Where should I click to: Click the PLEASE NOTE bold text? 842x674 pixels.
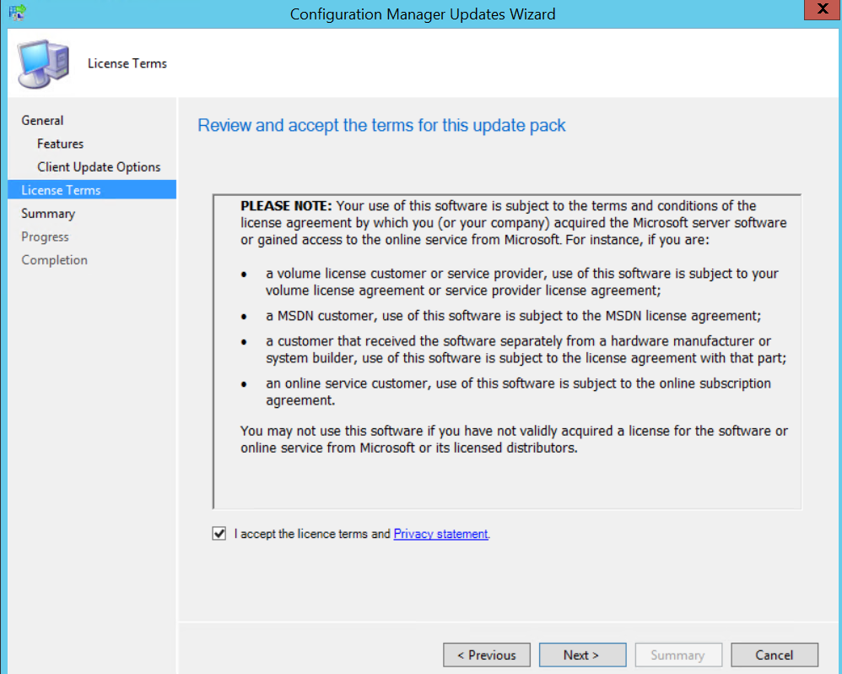pos(288,206)
